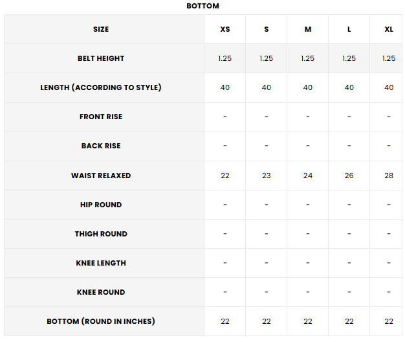Click the BELT HEIGHT row label
This screenshot has width=405, height=342.
pos(101,58)
